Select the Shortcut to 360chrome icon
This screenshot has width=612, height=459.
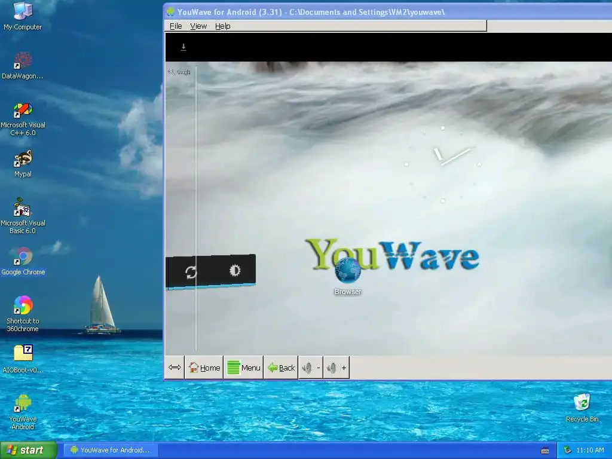point(23,314)
